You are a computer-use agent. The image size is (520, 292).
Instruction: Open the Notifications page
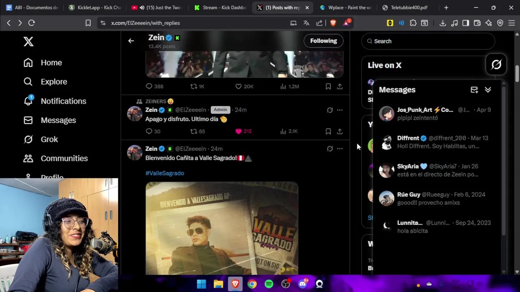click(x=55, y=101)
